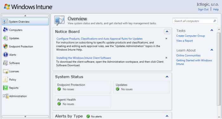Click the Computers sidebar icon

pyautogui.click(x=5, y=30)
